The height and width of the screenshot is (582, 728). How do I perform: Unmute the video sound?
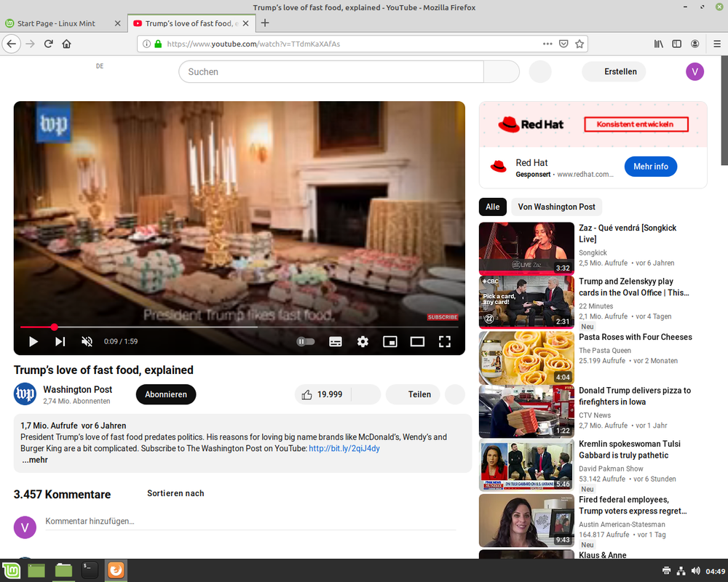click(87, 342)
